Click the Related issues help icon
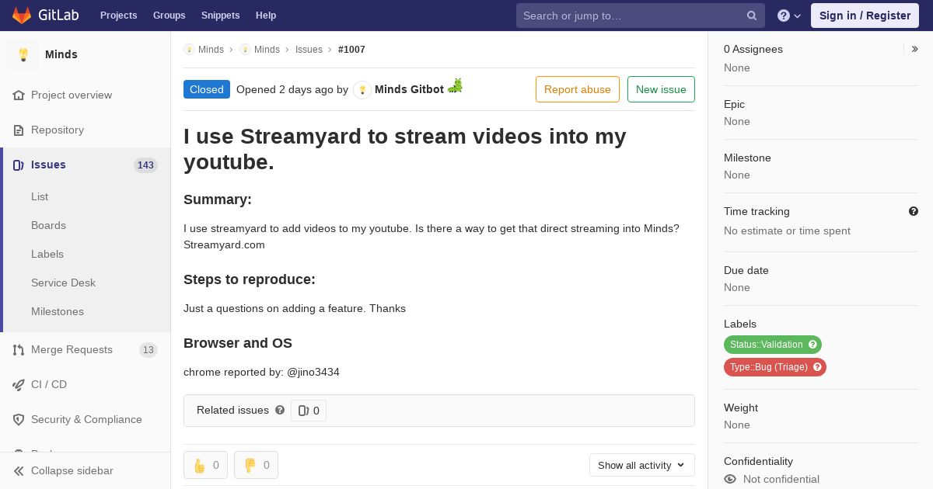Image resolution: width=933 pixels, height=489 pixels. tap(280, 410)
